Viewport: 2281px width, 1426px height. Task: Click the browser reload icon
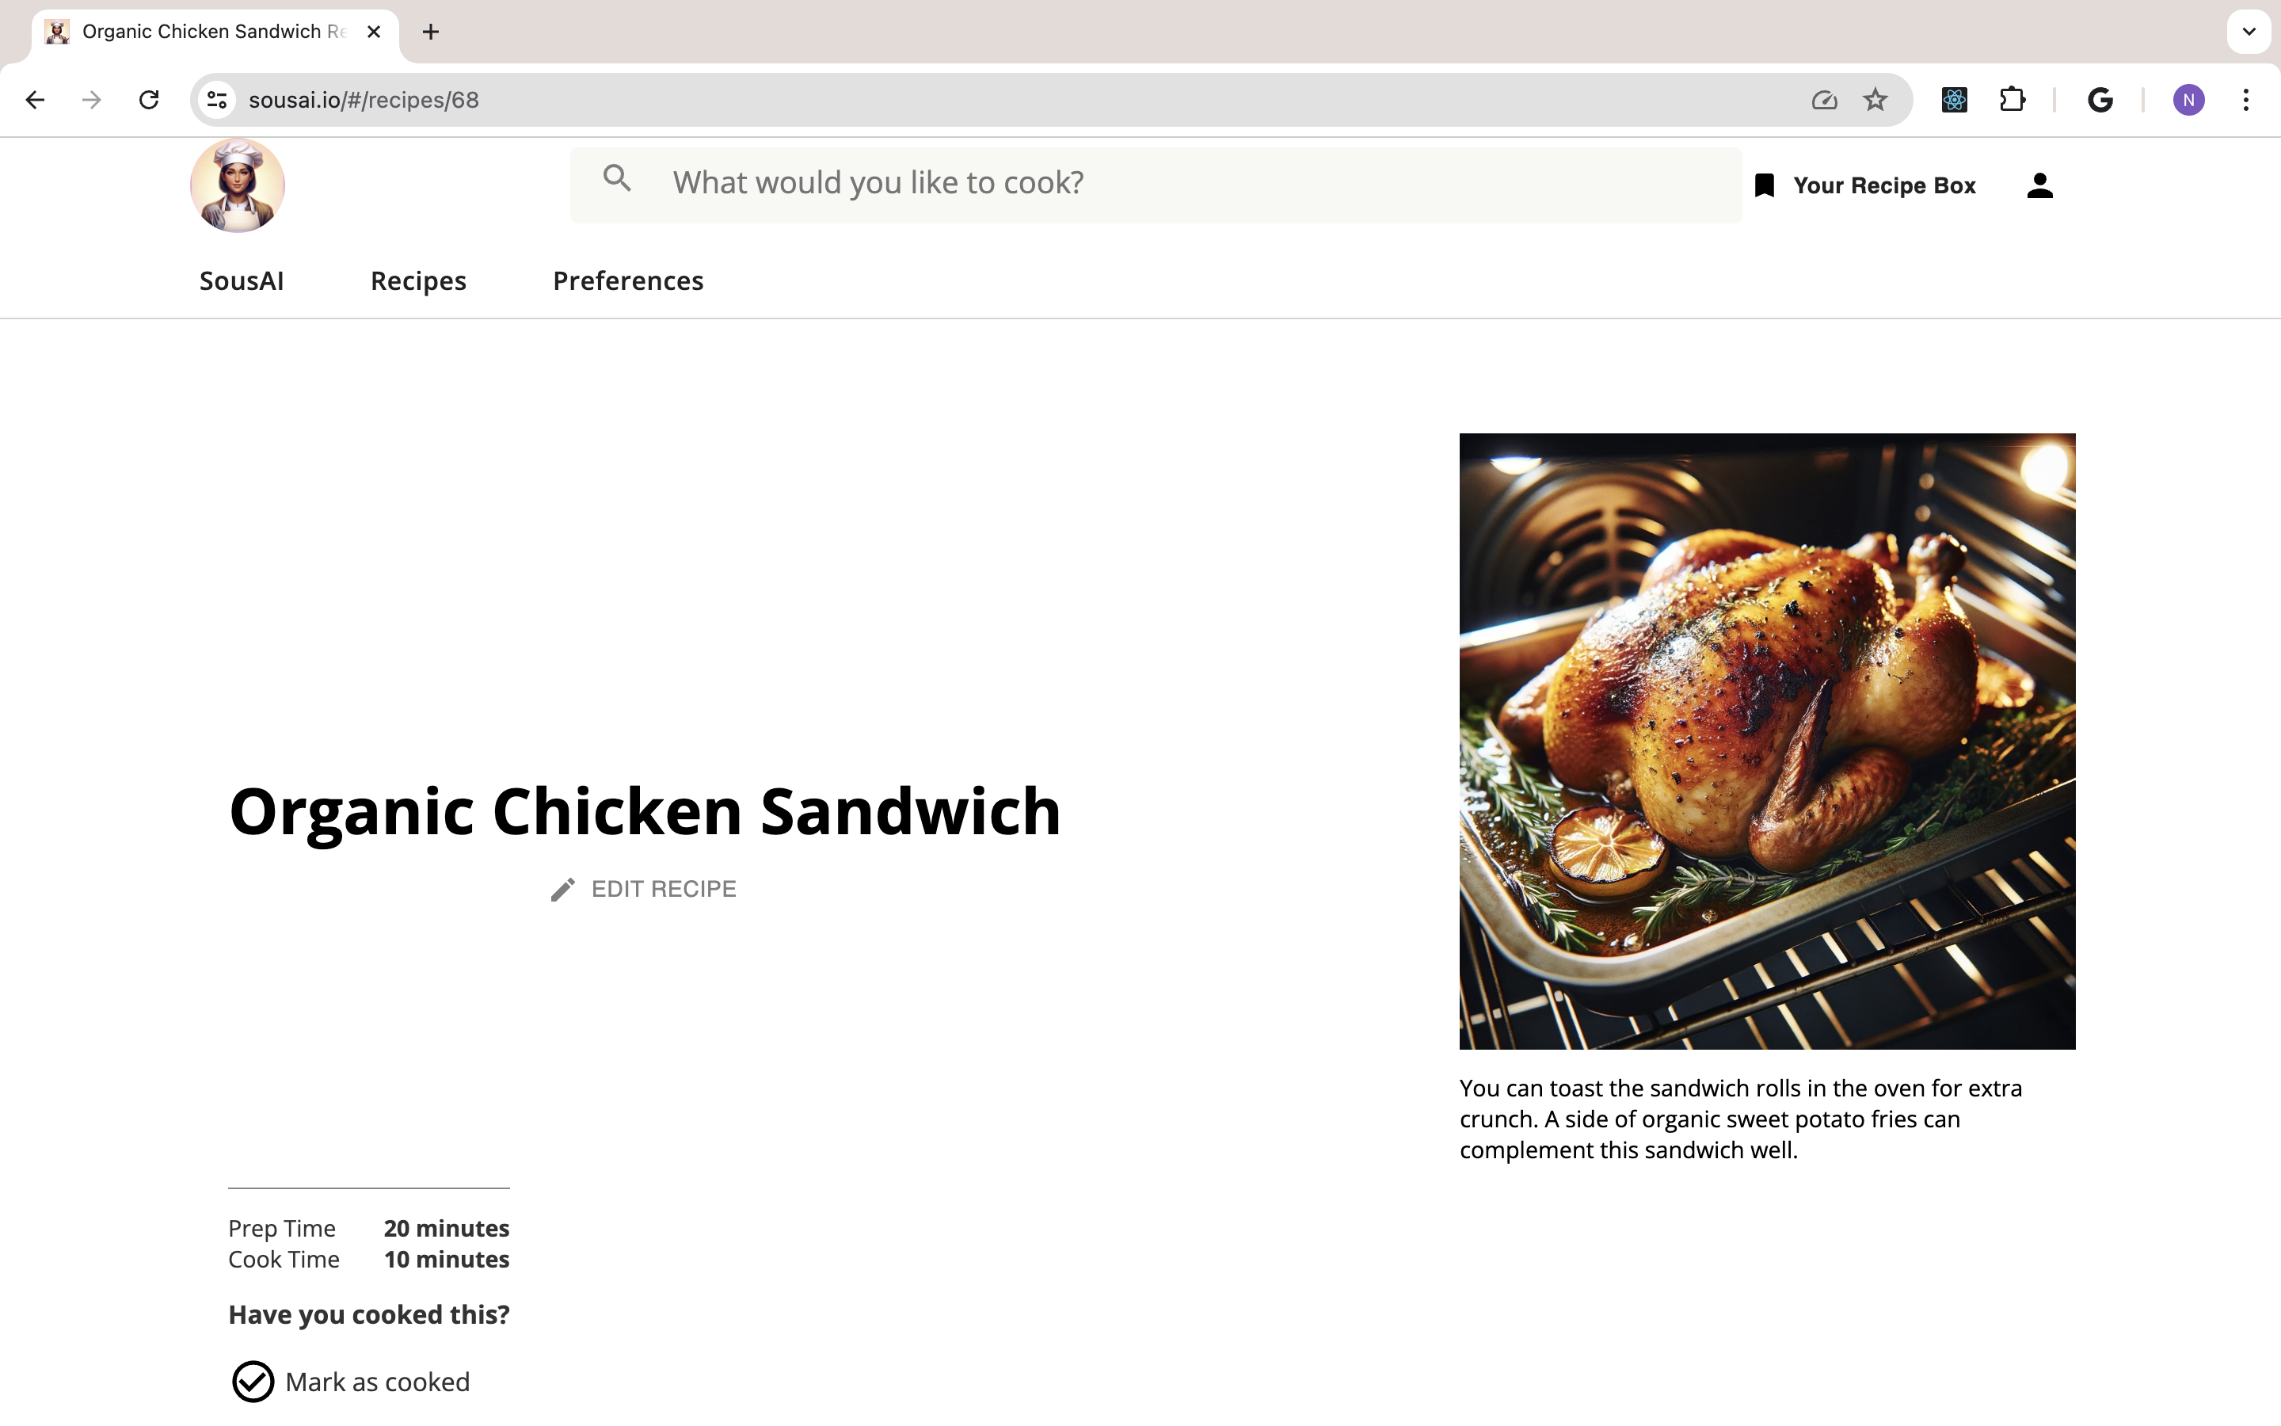click(148, 100)
